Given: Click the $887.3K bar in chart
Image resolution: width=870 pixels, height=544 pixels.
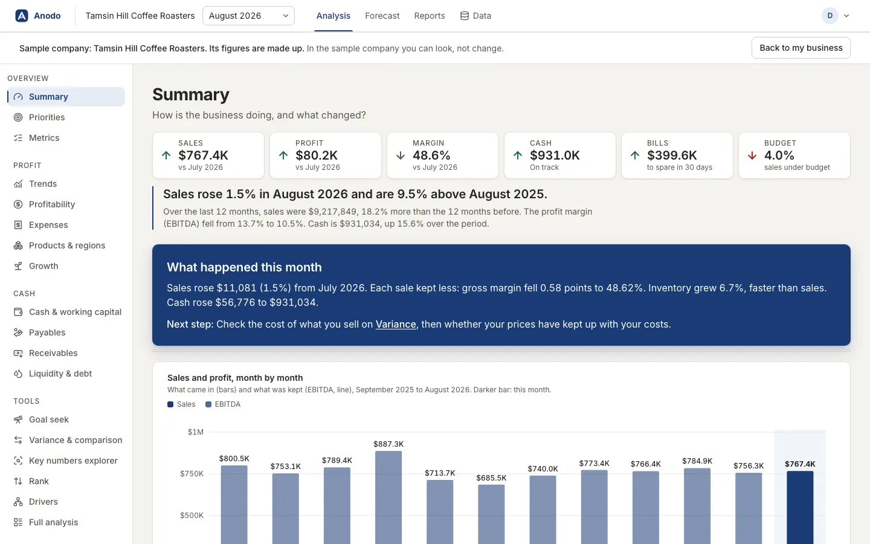Looking at the screenshot, I should [x=388, y=497].
